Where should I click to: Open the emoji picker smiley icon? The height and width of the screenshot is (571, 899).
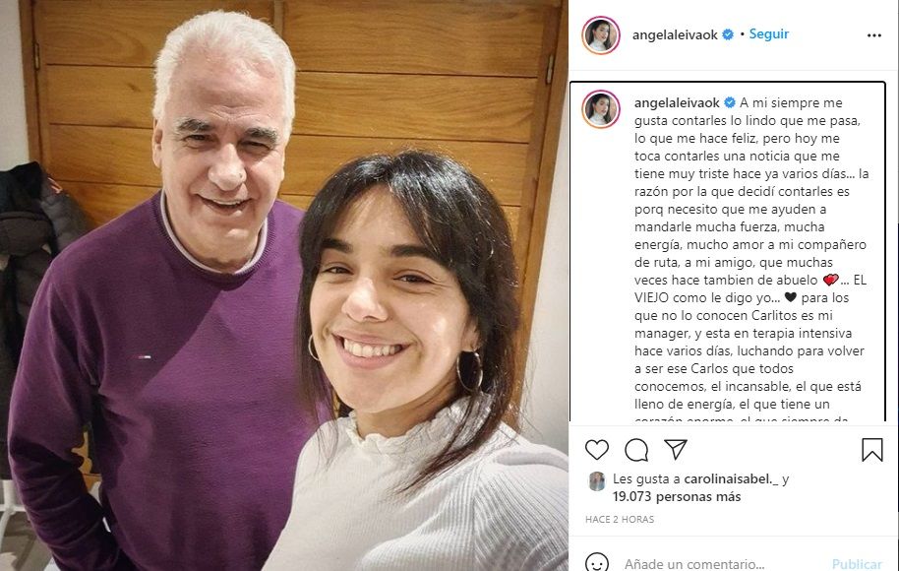pos(597,563)
